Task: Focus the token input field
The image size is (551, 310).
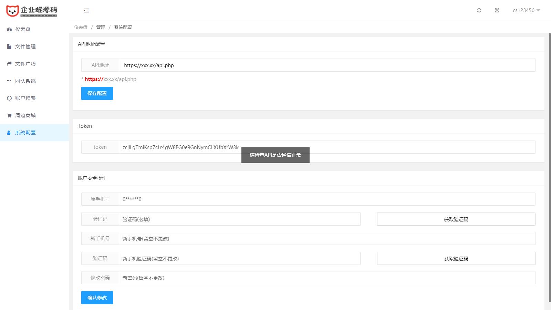Action: [379, 147]
